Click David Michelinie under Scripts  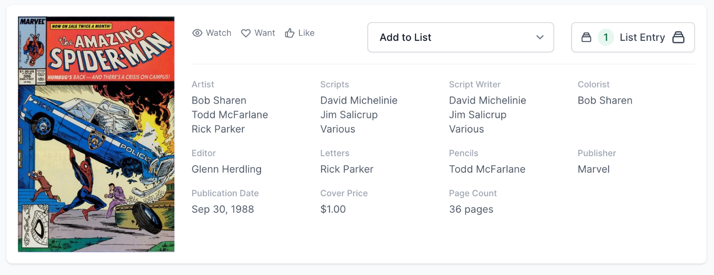click(359, 101)
